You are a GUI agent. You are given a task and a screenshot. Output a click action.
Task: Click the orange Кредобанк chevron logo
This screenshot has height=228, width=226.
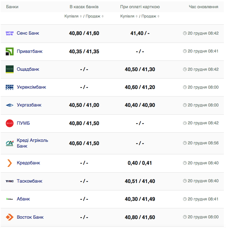pyautogui.click(x=10, y=163)
